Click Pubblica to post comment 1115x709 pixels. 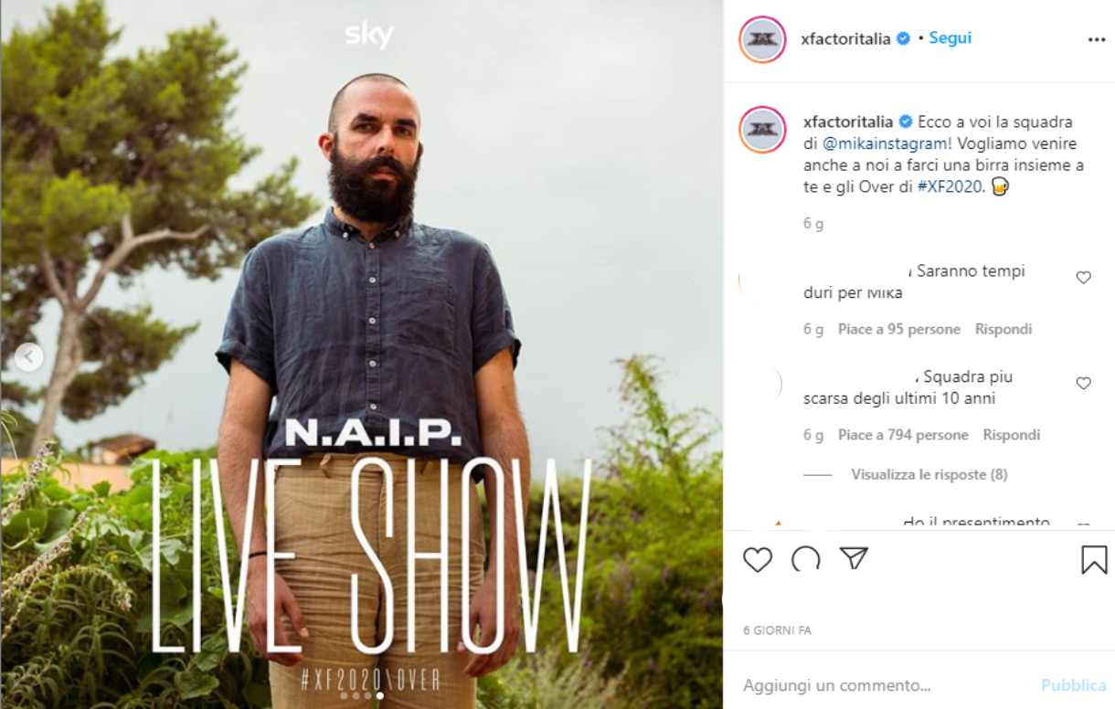(x=1073, y=684)
